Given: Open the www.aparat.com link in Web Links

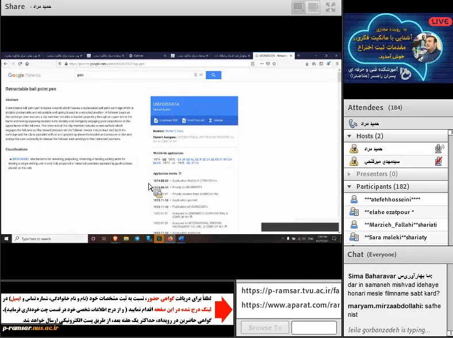Looking at the screenshot, I should click(x=290, y=305).
